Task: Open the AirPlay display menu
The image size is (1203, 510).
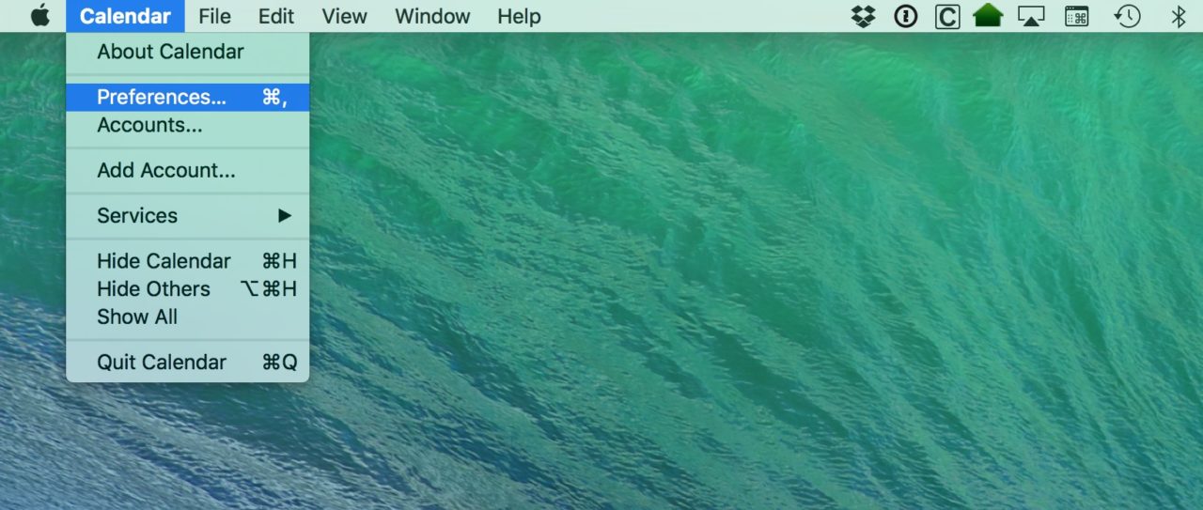Action: 1031,16
